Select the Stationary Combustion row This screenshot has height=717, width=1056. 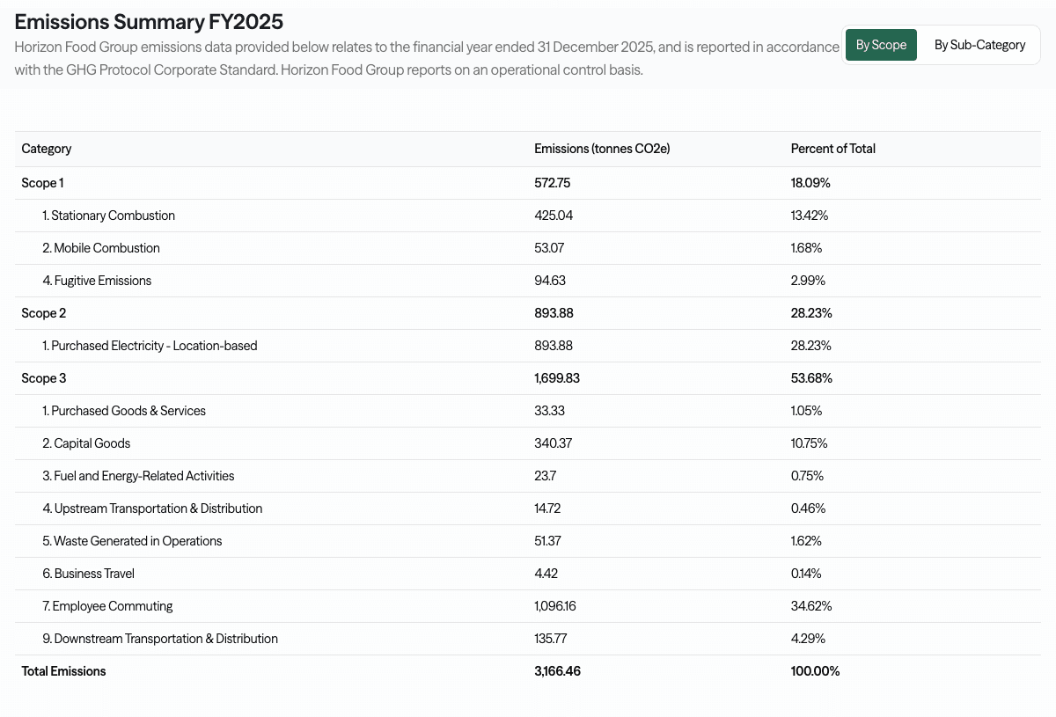click(x=108, y=215)
